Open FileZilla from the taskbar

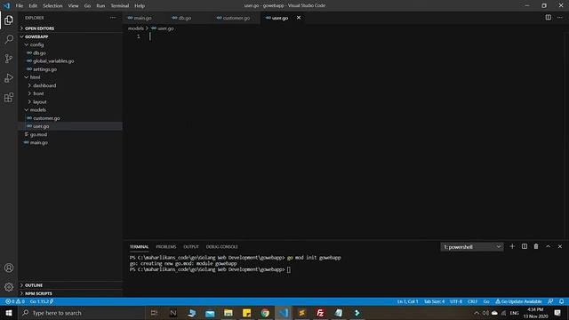click(x=320, y=313)
